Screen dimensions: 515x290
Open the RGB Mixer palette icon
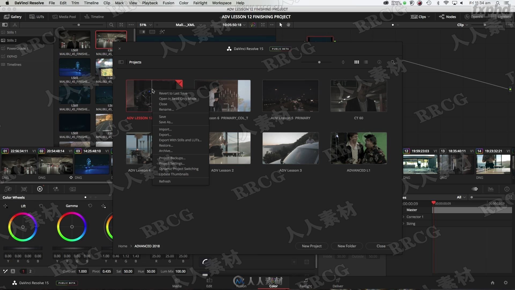56,189
